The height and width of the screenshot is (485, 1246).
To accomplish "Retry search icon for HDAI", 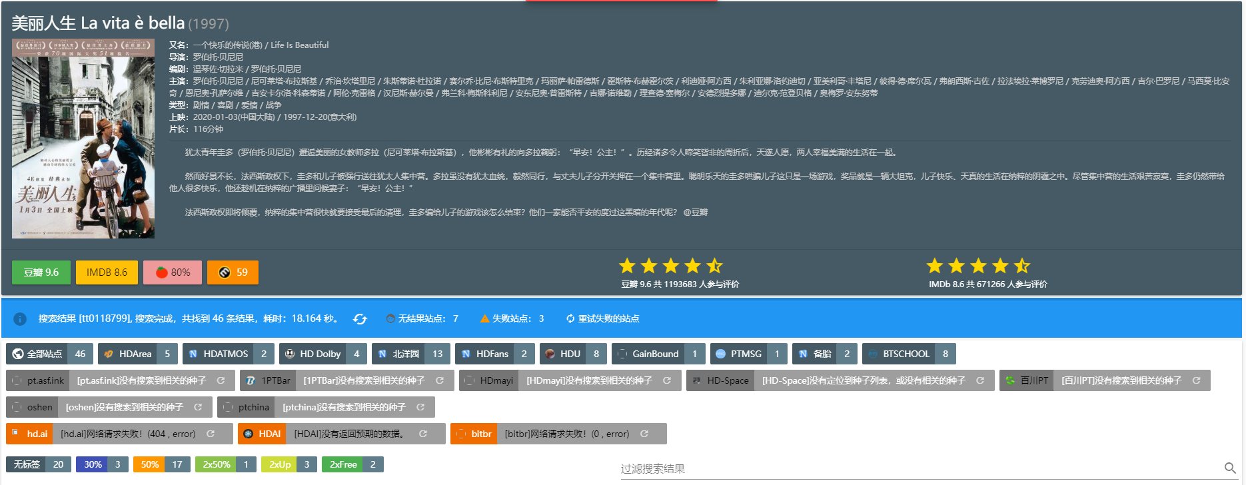I will point(423,434).
